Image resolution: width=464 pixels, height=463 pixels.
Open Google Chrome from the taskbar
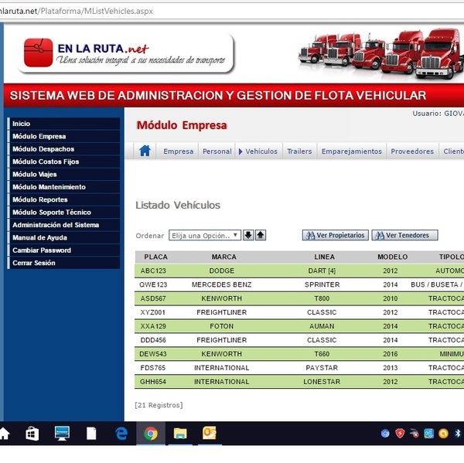(x=151, y=434)
